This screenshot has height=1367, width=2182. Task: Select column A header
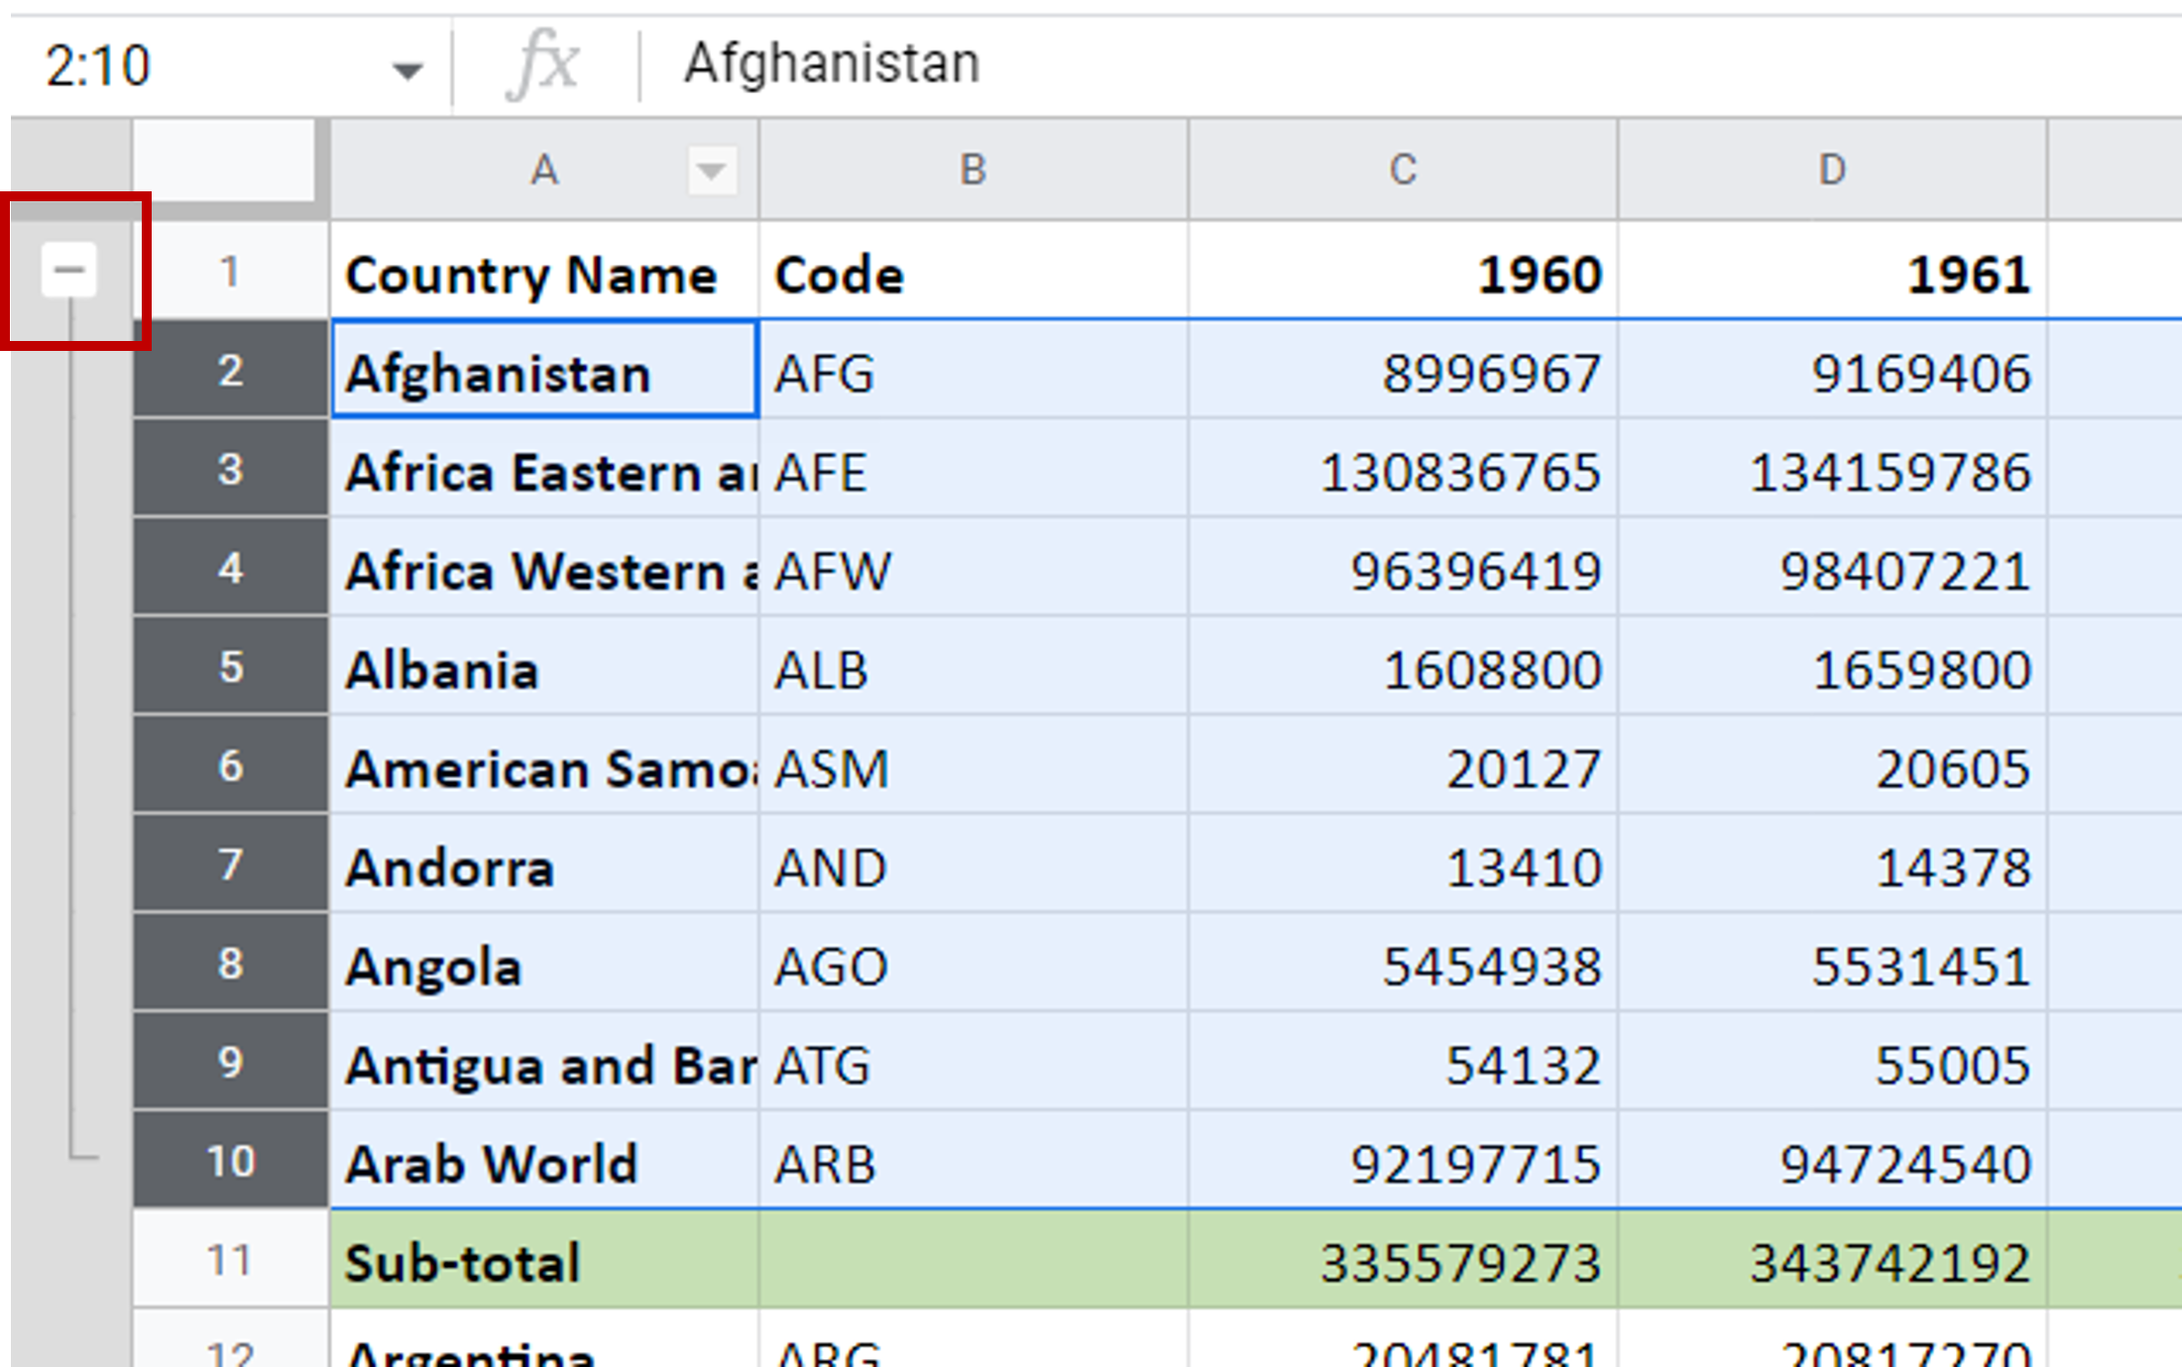click(x=544, y=170)
